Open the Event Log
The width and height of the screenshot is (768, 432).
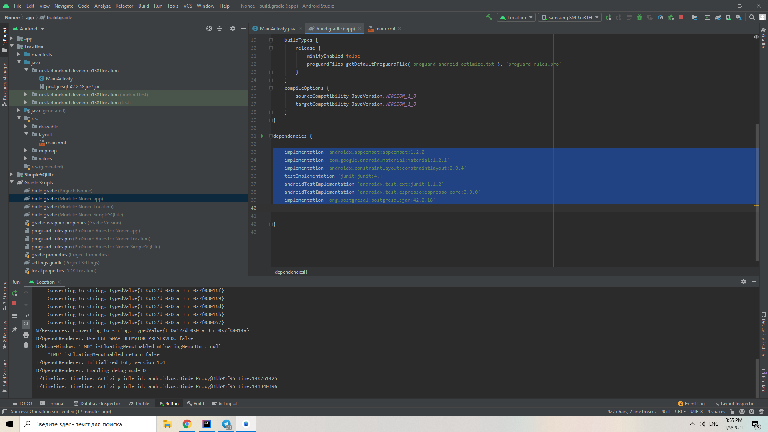(x=691, y=404)
